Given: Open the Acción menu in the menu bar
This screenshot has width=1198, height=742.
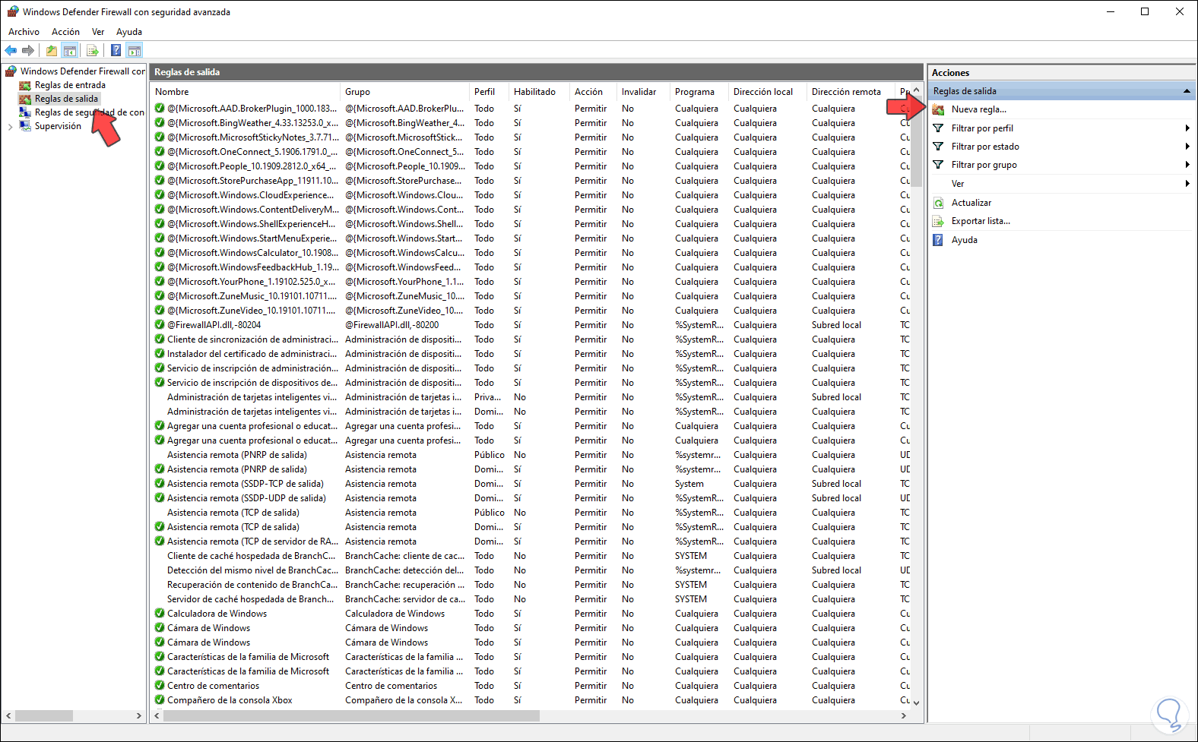Looking at the screenshot, I should (65, 32).
